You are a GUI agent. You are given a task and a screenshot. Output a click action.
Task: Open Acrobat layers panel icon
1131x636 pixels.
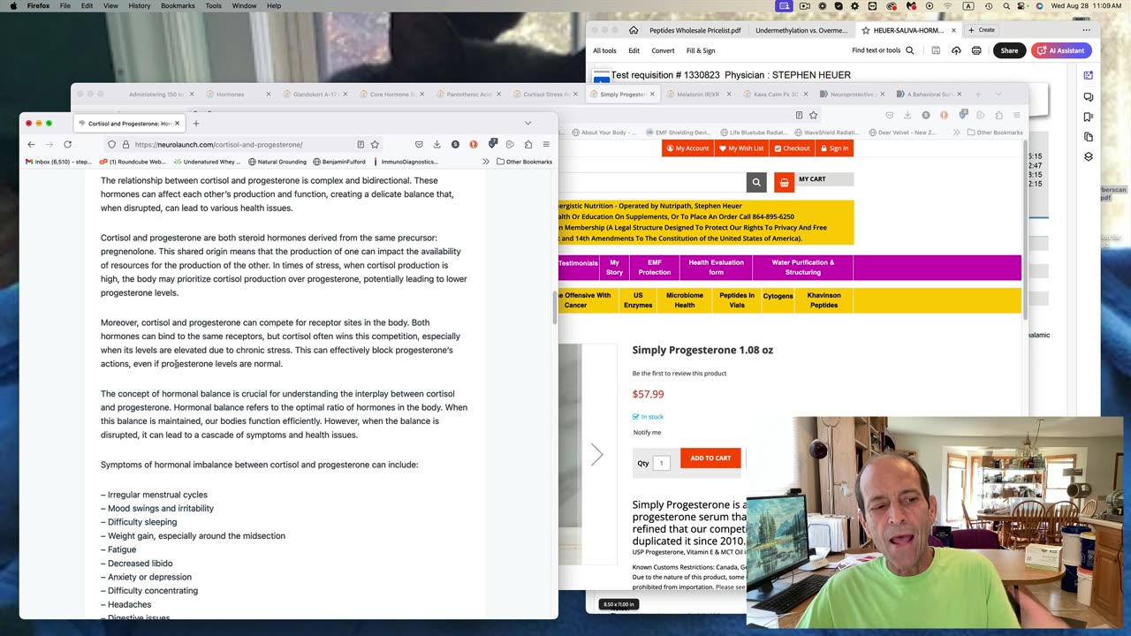1089,156
